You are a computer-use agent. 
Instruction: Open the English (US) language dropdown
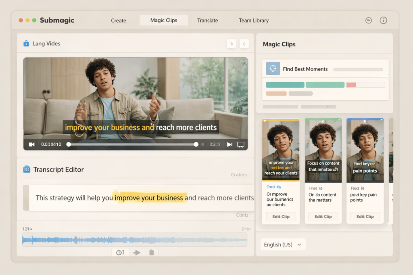click(283, 244)
